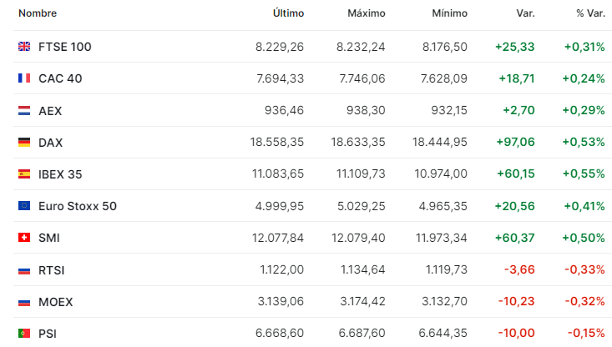
Task: Click the EU flag icon next to Euro Stoxx 50
Action: (x=24, y=205)
